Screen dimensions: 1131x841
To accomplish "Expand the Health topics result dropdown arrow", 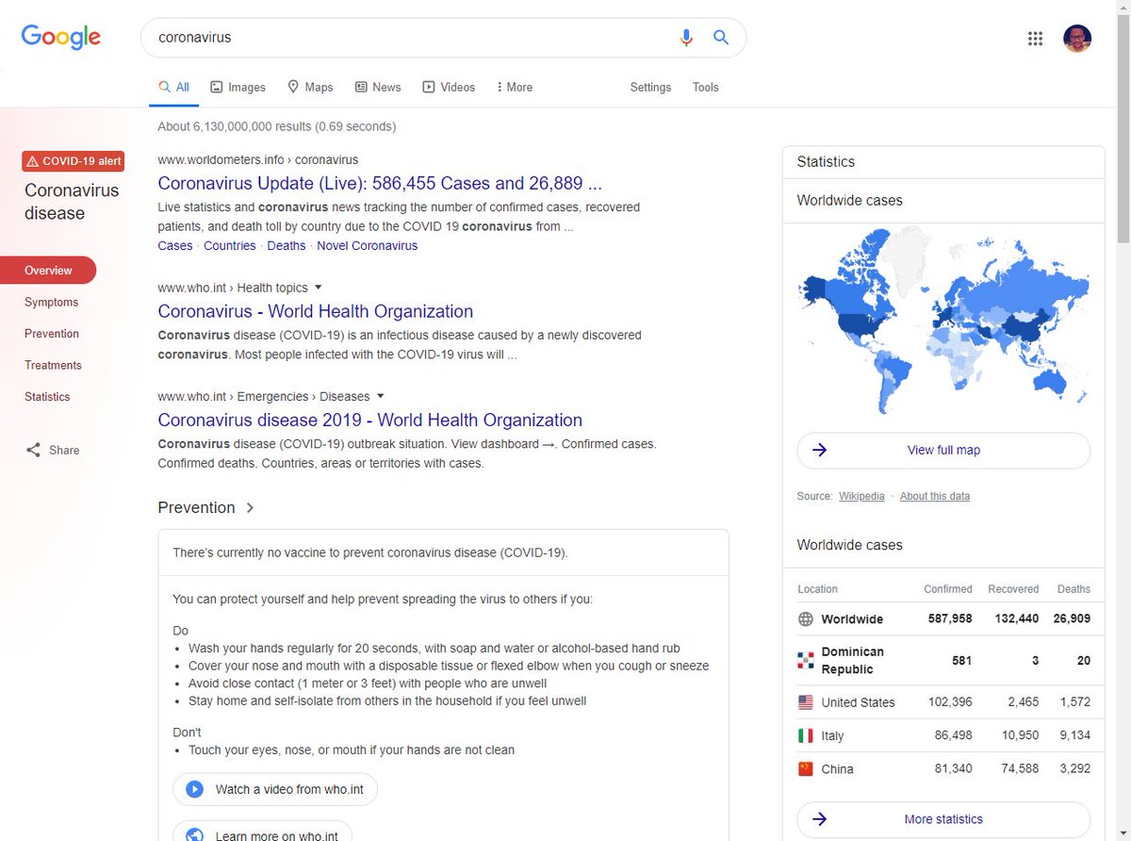I will pyautogui.click(x=319, y=288).
